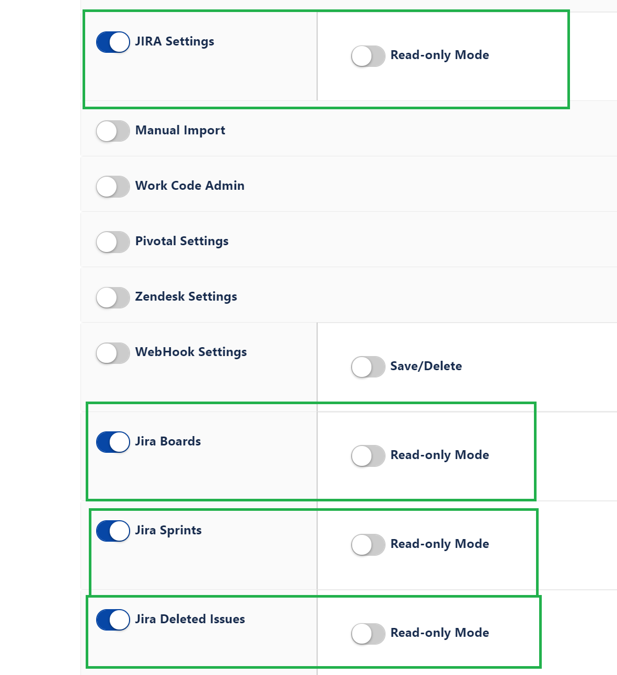The width and height of the screenshot is (617, 675).
Task: Click the Work Code Admin label
Action: pyautogui.click(x=190, y=186)
